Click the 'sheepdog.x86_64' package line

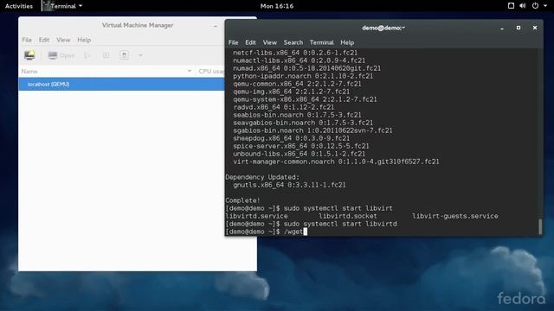(x=291, y=138)
